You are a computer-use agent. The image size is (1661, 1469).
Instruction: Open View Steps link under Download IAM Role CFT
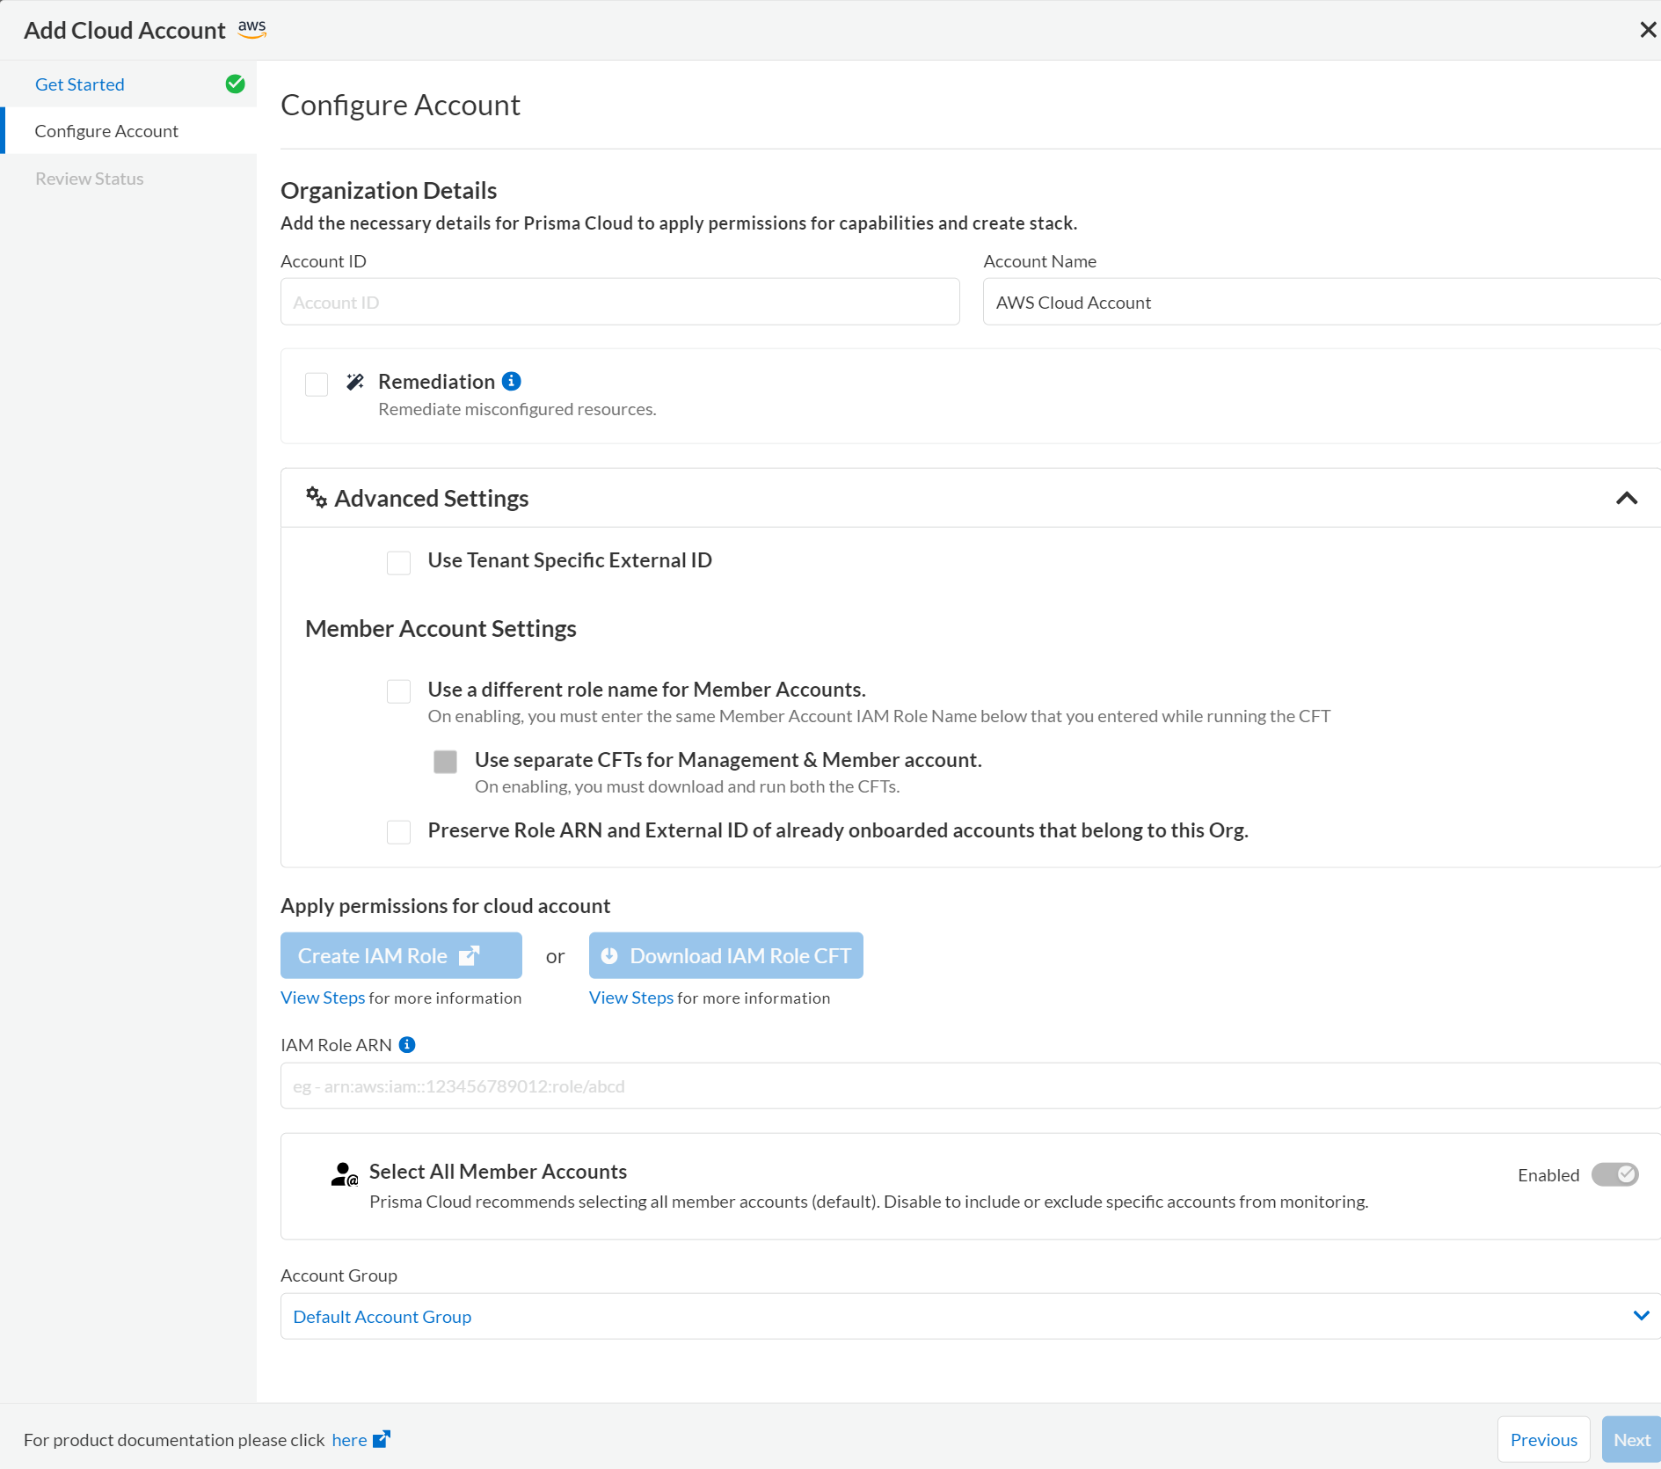click(x=631, y=998)
